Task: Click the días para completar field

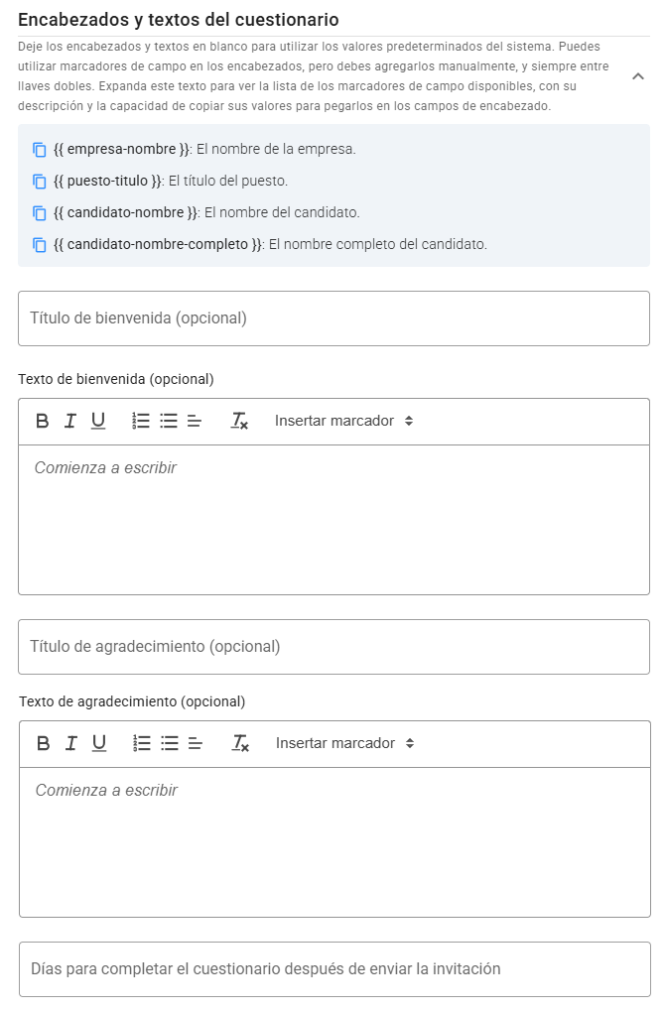Action: click(332, 968)
